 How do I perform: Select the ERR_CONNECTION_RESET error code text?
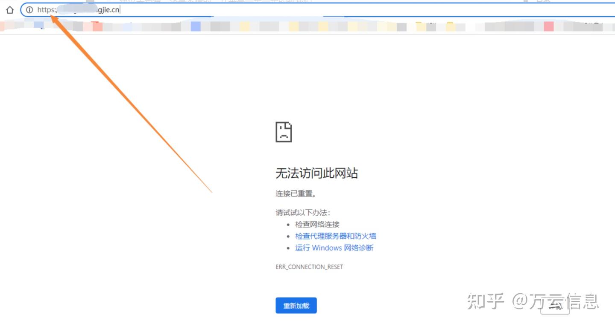[309, 267]
